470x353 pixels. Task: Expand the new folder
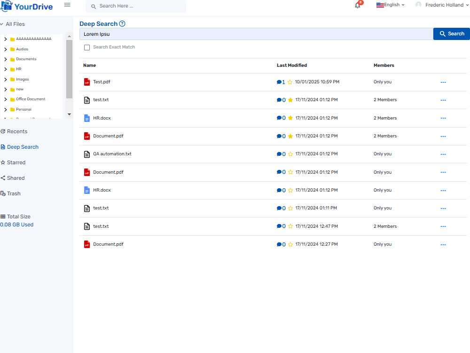5,89
